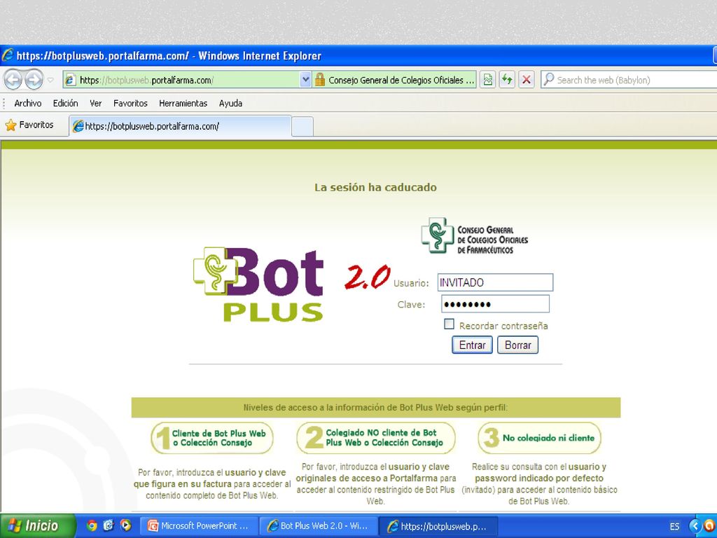717x538 pixels.
Task: View the security lock certificate icon
Action: pos(319,80)
